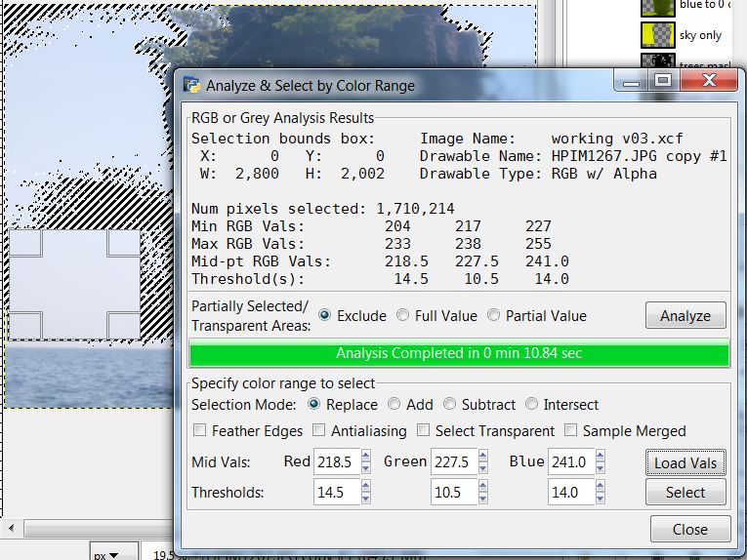Enable the Feather Edges checkbox

tap(200, 430)
